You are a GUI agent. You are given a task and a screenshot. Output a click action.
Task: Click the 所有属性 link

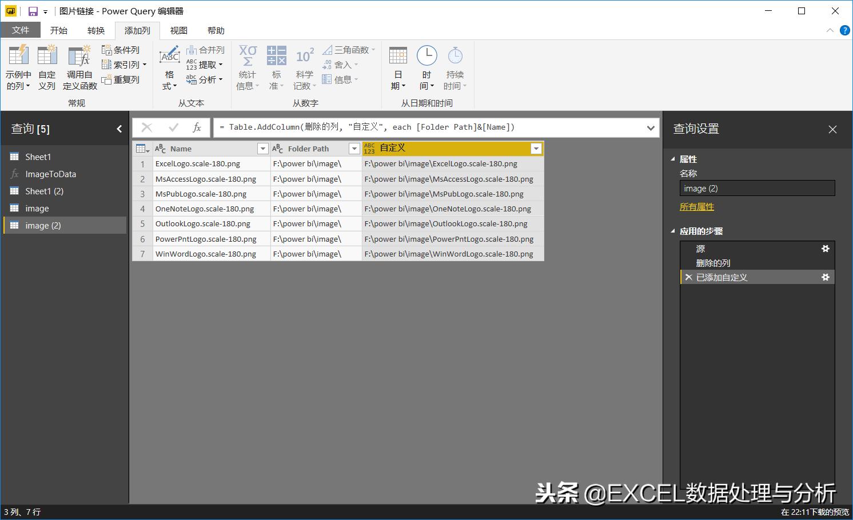(696, 206)
